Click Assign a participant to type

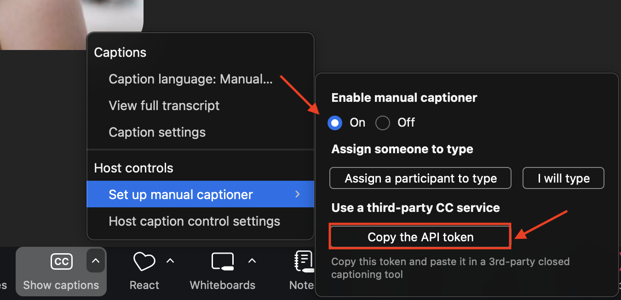[420, 178]
